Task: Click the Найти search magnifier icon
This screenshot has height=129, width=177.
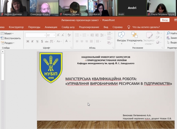Action: click(168, 33)
